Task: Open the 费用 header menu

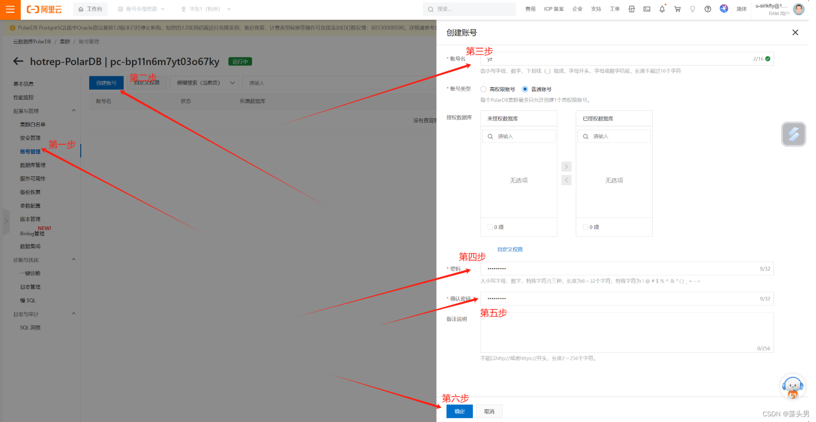Action: pyautogui.click(x=530, y=9)
